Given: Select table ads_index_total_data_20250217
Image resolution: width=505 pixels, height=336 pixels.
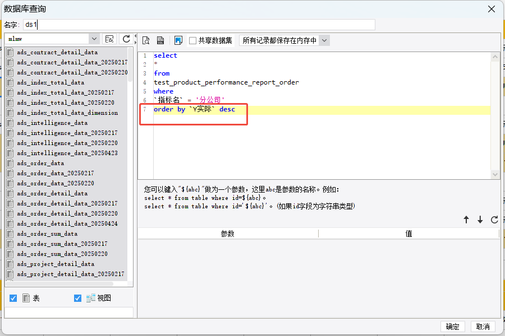Looking at the screenshot, I should [x=67, y=92].
